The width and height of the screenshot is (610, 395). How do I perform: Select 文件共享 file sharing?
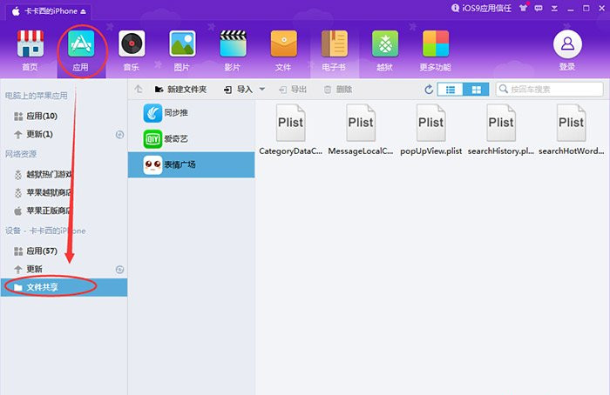pyautogui.click(x=64, y=287)
